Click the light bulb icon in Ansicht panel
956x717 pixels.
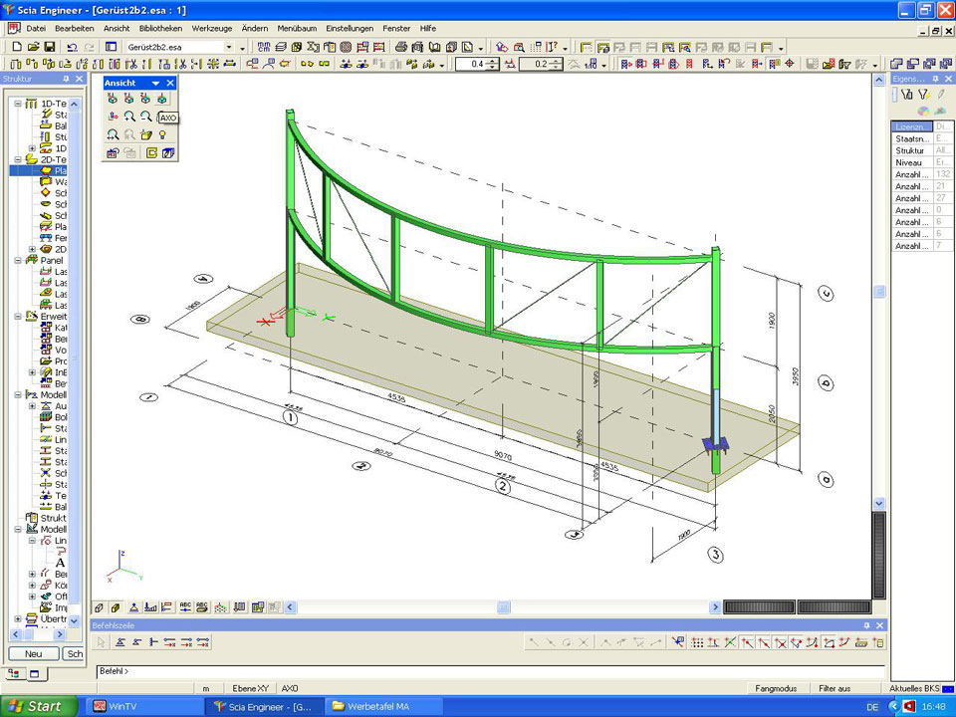pos(162,134)
